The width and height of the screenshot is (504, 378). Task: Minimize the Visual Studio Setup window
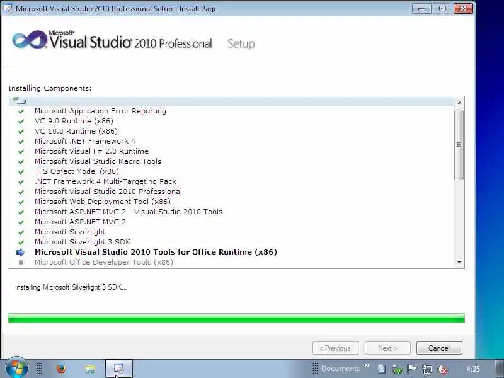point(421,9)
